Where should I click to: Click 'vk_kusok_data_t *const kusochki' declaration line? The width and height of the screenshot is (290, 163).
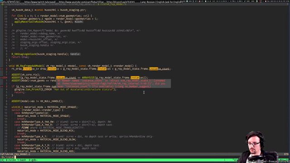pos(48,10)
